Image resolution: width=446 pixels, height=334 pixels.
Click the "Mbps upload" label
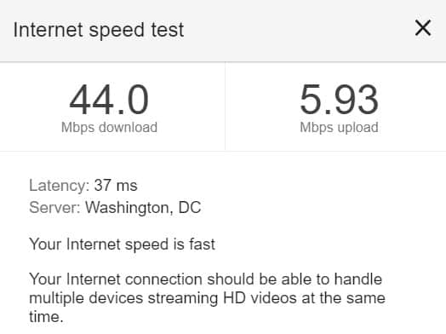click(x=339, y=127)
